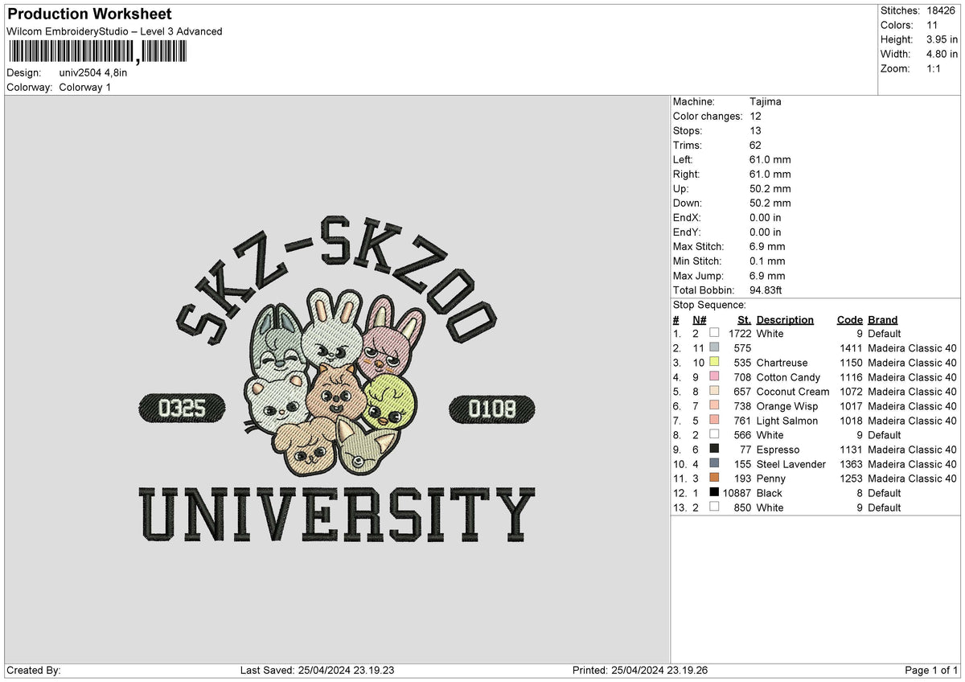Click the 'St.' column header

click(745, 319)
